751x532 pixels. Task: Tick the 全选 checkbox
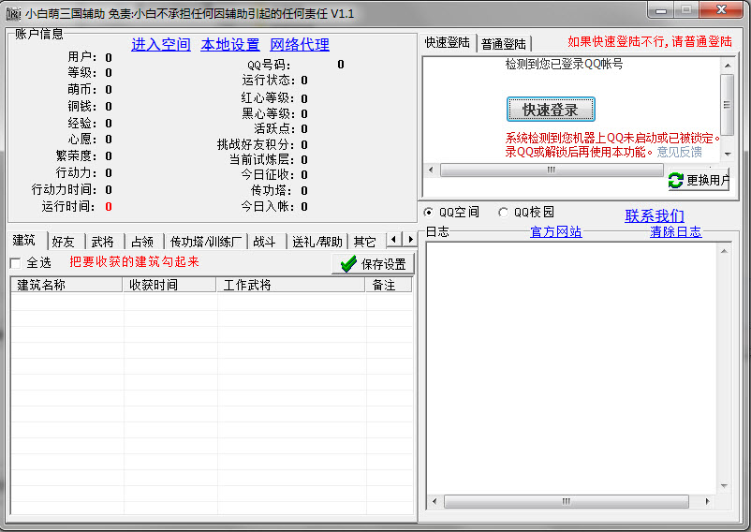pos(15,263)
